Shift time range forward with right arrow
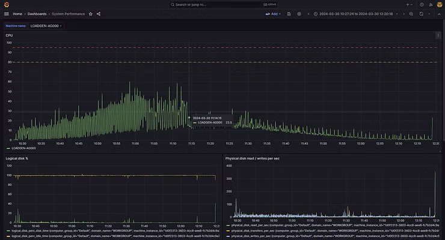 404,14
